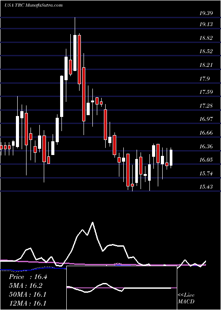Click the <<Live MACD label
Viewport: 221px width, 310px height.
186,298
